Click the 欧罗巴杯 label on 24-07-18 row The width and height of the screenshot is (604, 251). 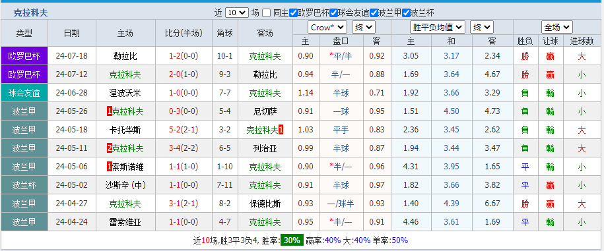24,56
